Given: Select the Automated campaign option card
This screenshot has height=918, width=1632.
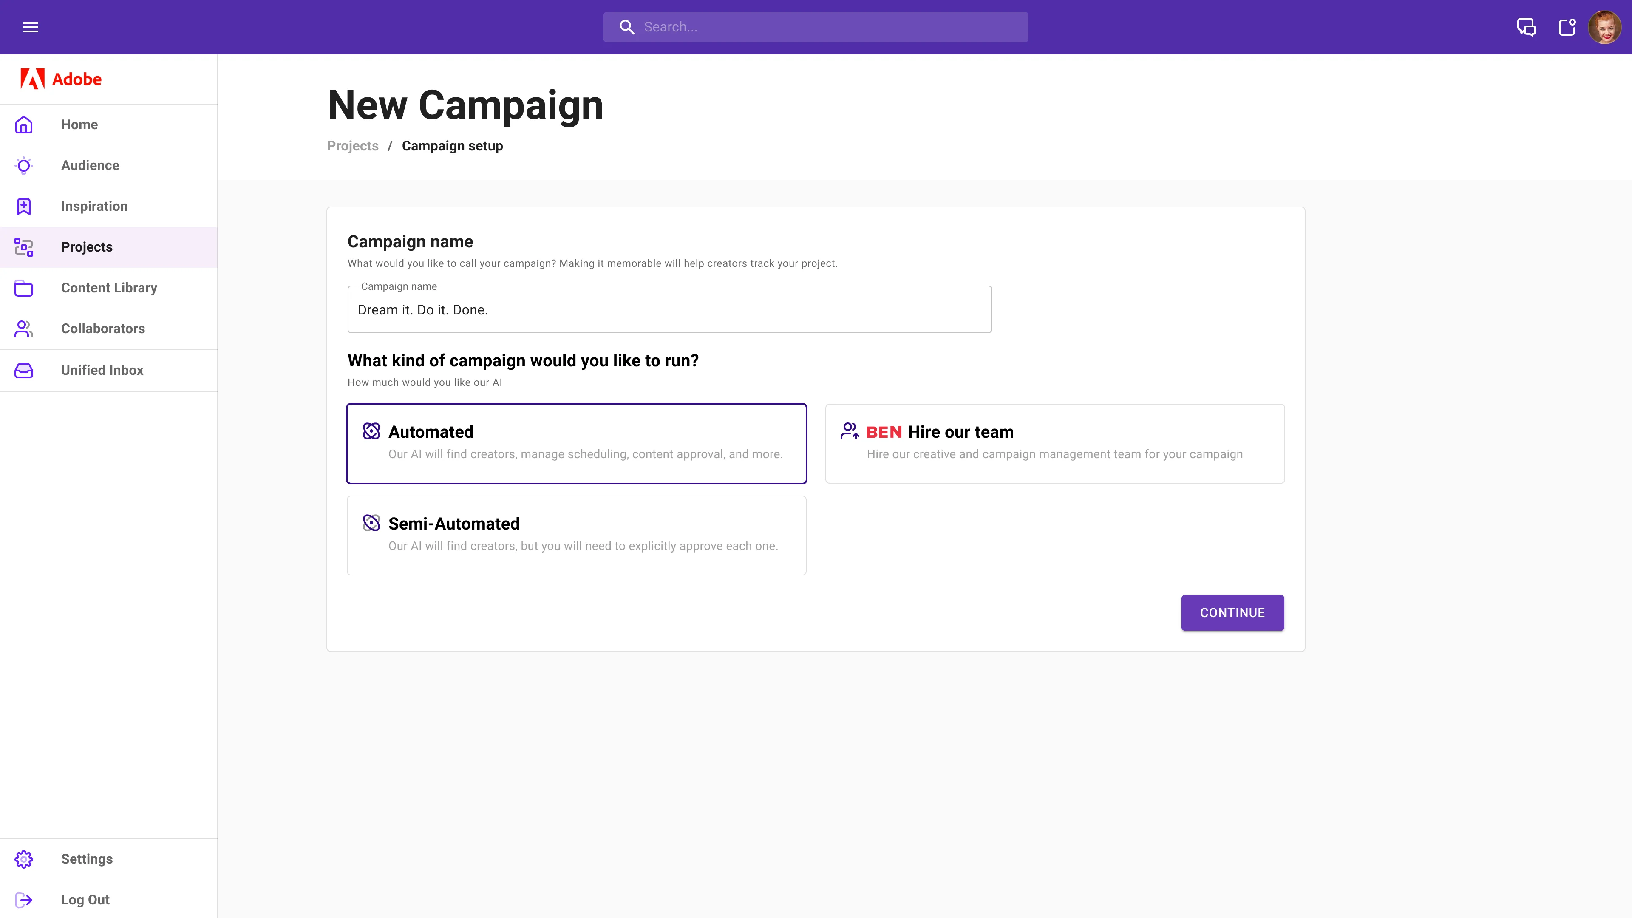Looking at the screenshot, I should 577,443.
